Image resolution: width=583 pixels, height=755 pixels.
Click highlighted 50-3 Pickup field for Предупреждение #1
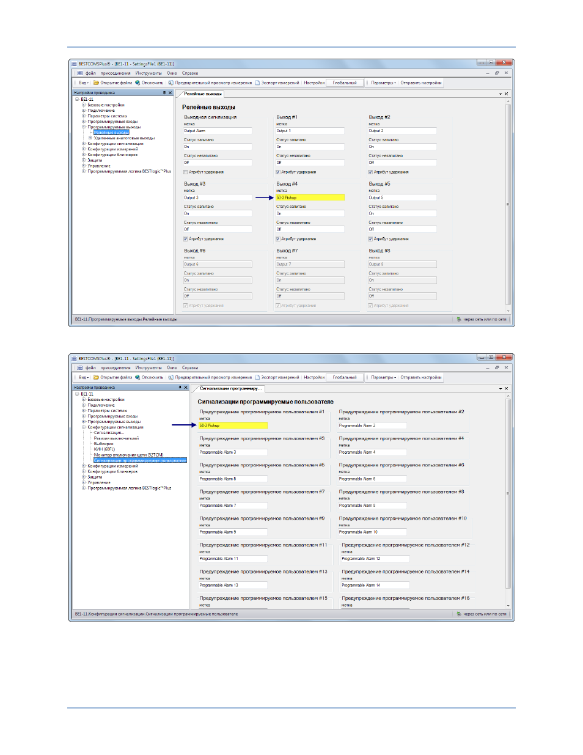(233, 425)
